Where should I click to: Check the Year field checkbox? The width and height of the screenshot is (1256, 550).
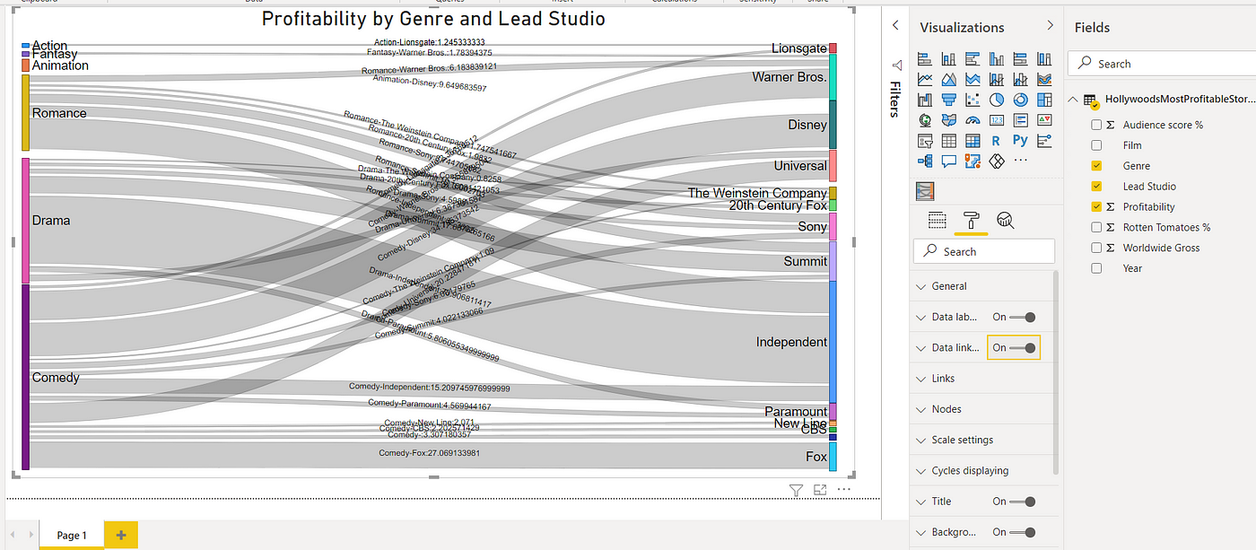pyautogui.click(x=1096, y=268)
